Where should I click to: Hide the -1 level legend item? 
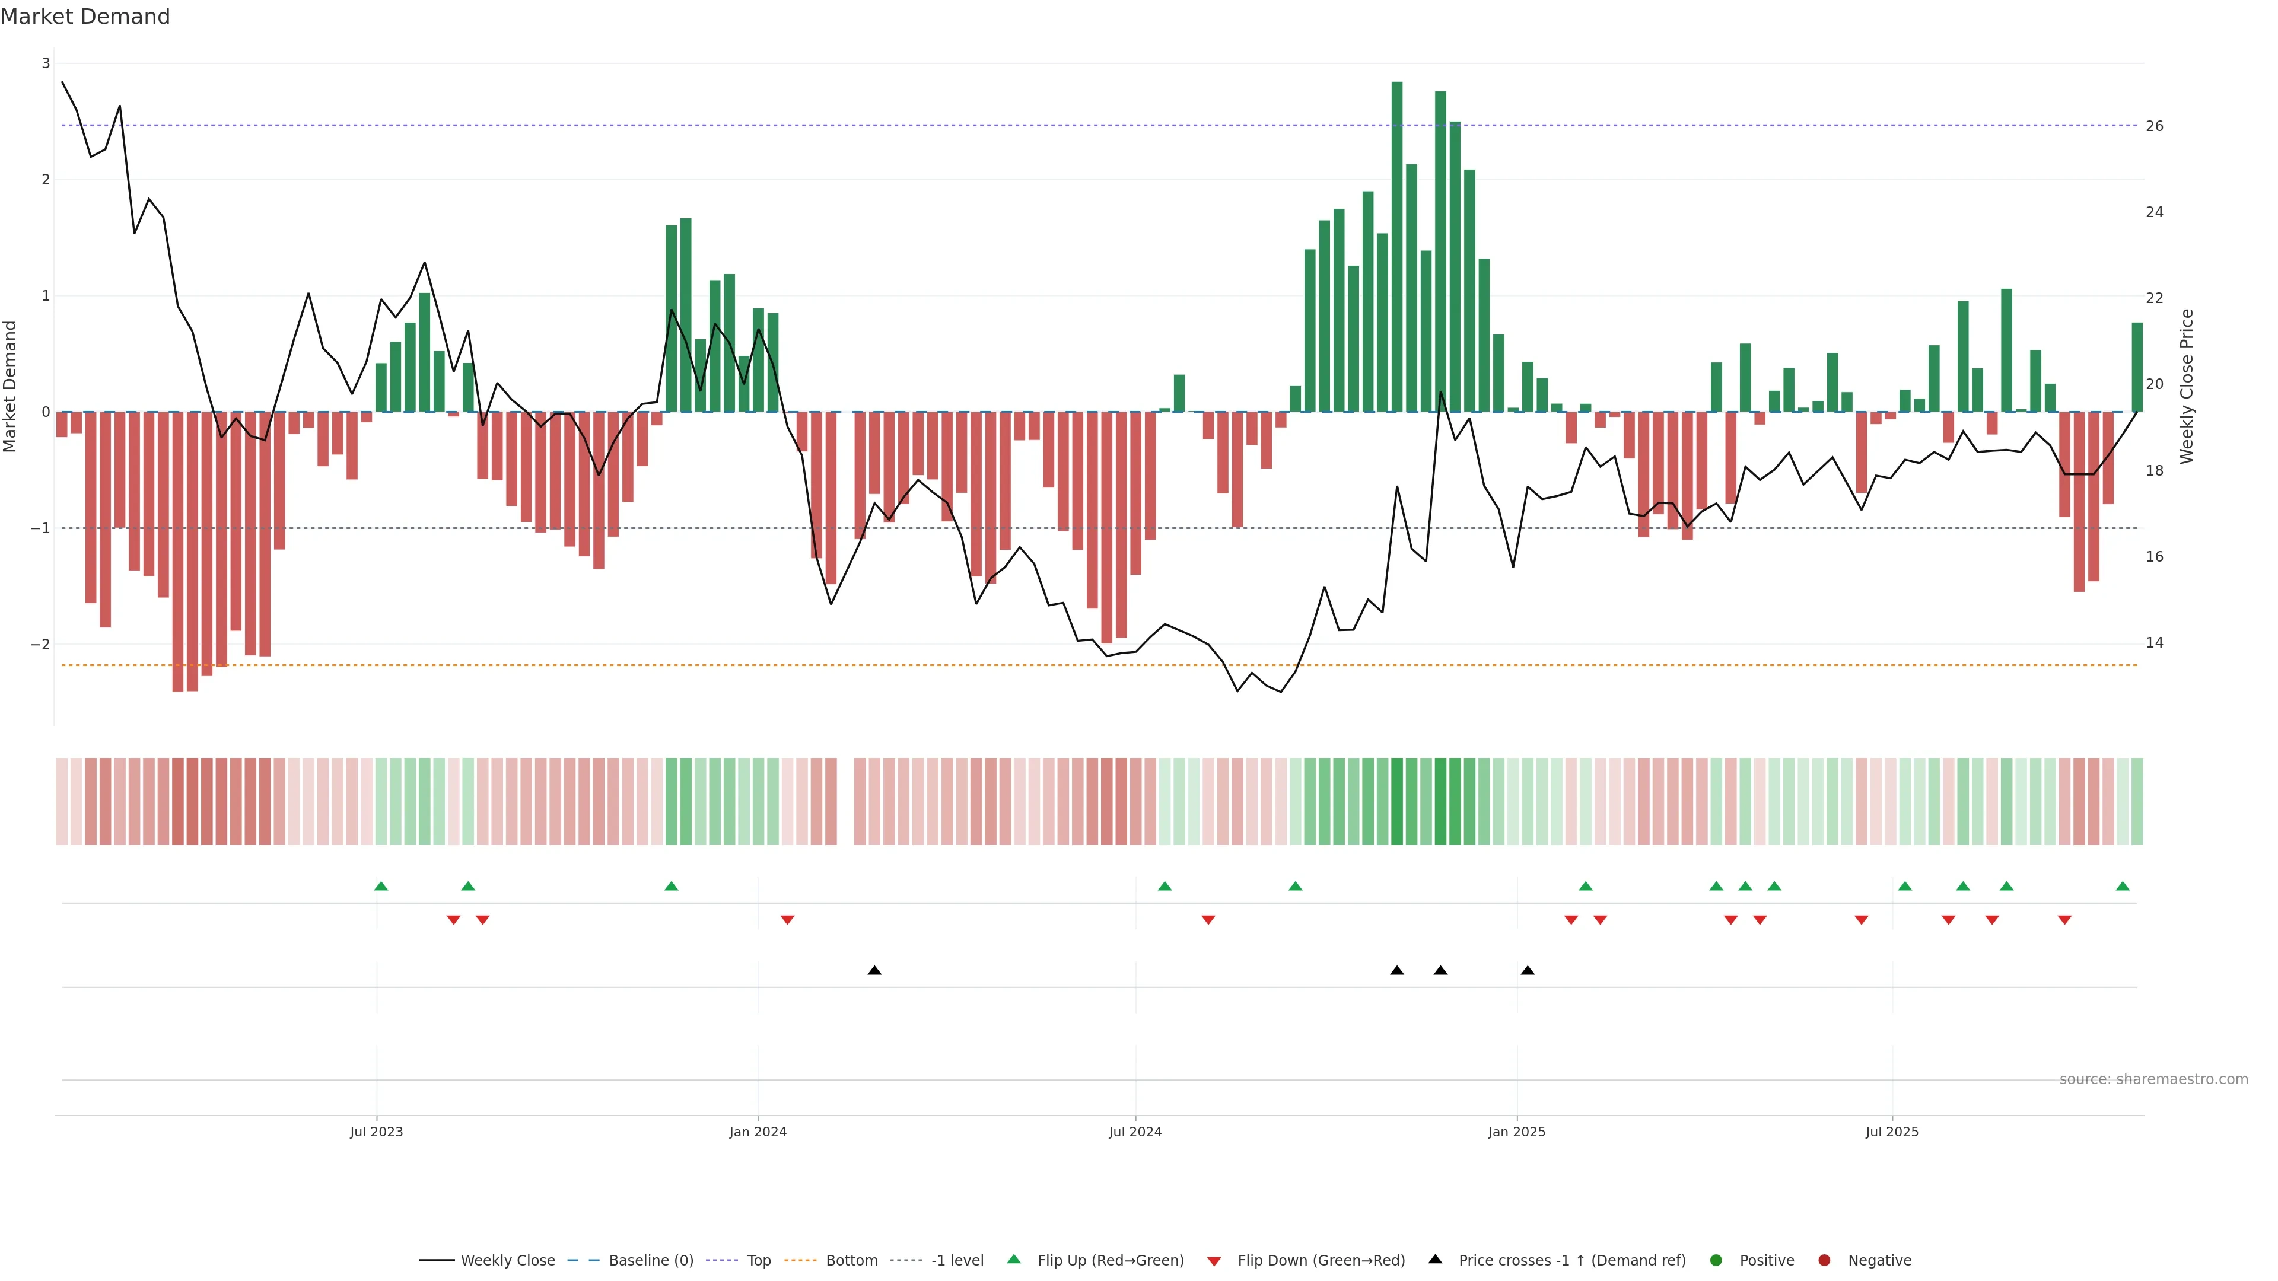[957, 1260]
